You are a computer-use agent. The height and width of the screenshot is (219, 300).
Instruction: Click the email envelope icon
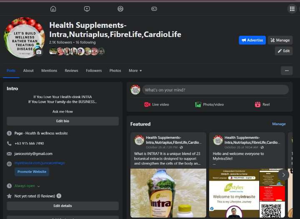(9, 154)
